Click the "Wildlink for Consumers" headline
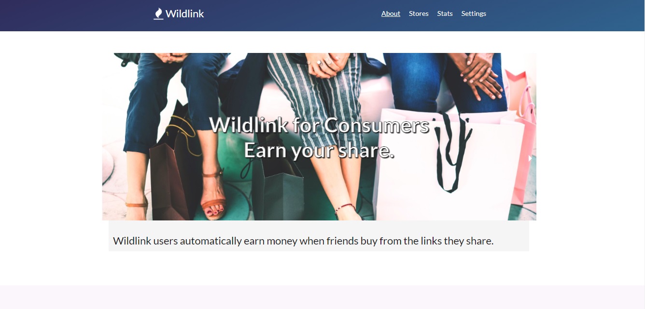This screenshot has width=645, height=309. click(x=319, y=125)
